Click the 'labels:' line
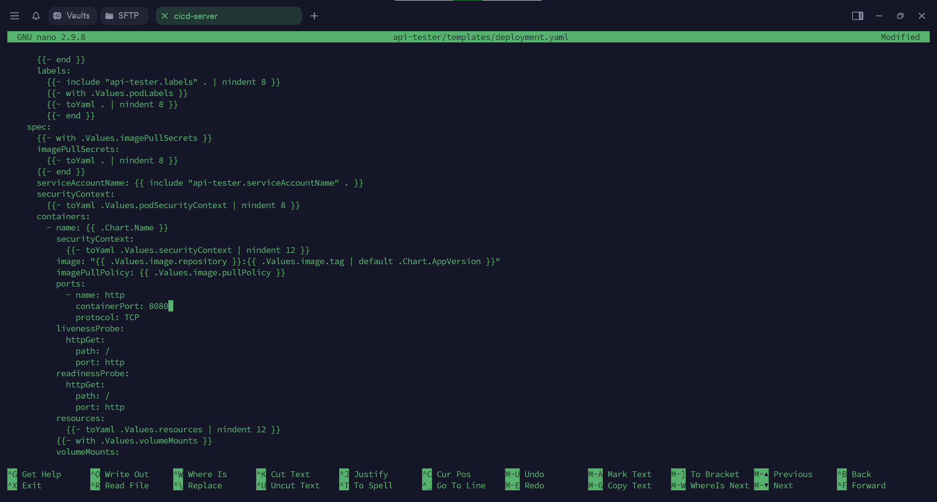The width and height of the screenshot is (937, 502). [54, 71]
